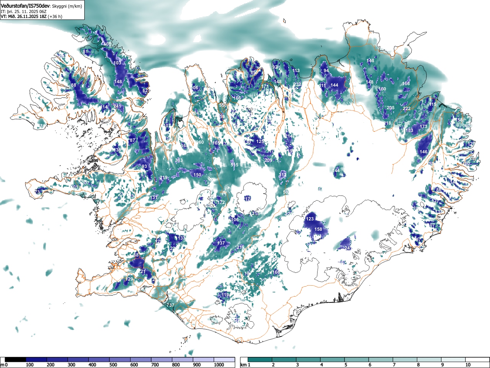Viewport: 490px width, 368px height.
Task: Click the '241' visibility value in Westfjords
Action: point(117,106)
